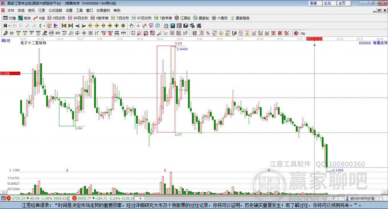
Task: Click the 2.1300 low price annotation
Action: [x=338, y=170]
